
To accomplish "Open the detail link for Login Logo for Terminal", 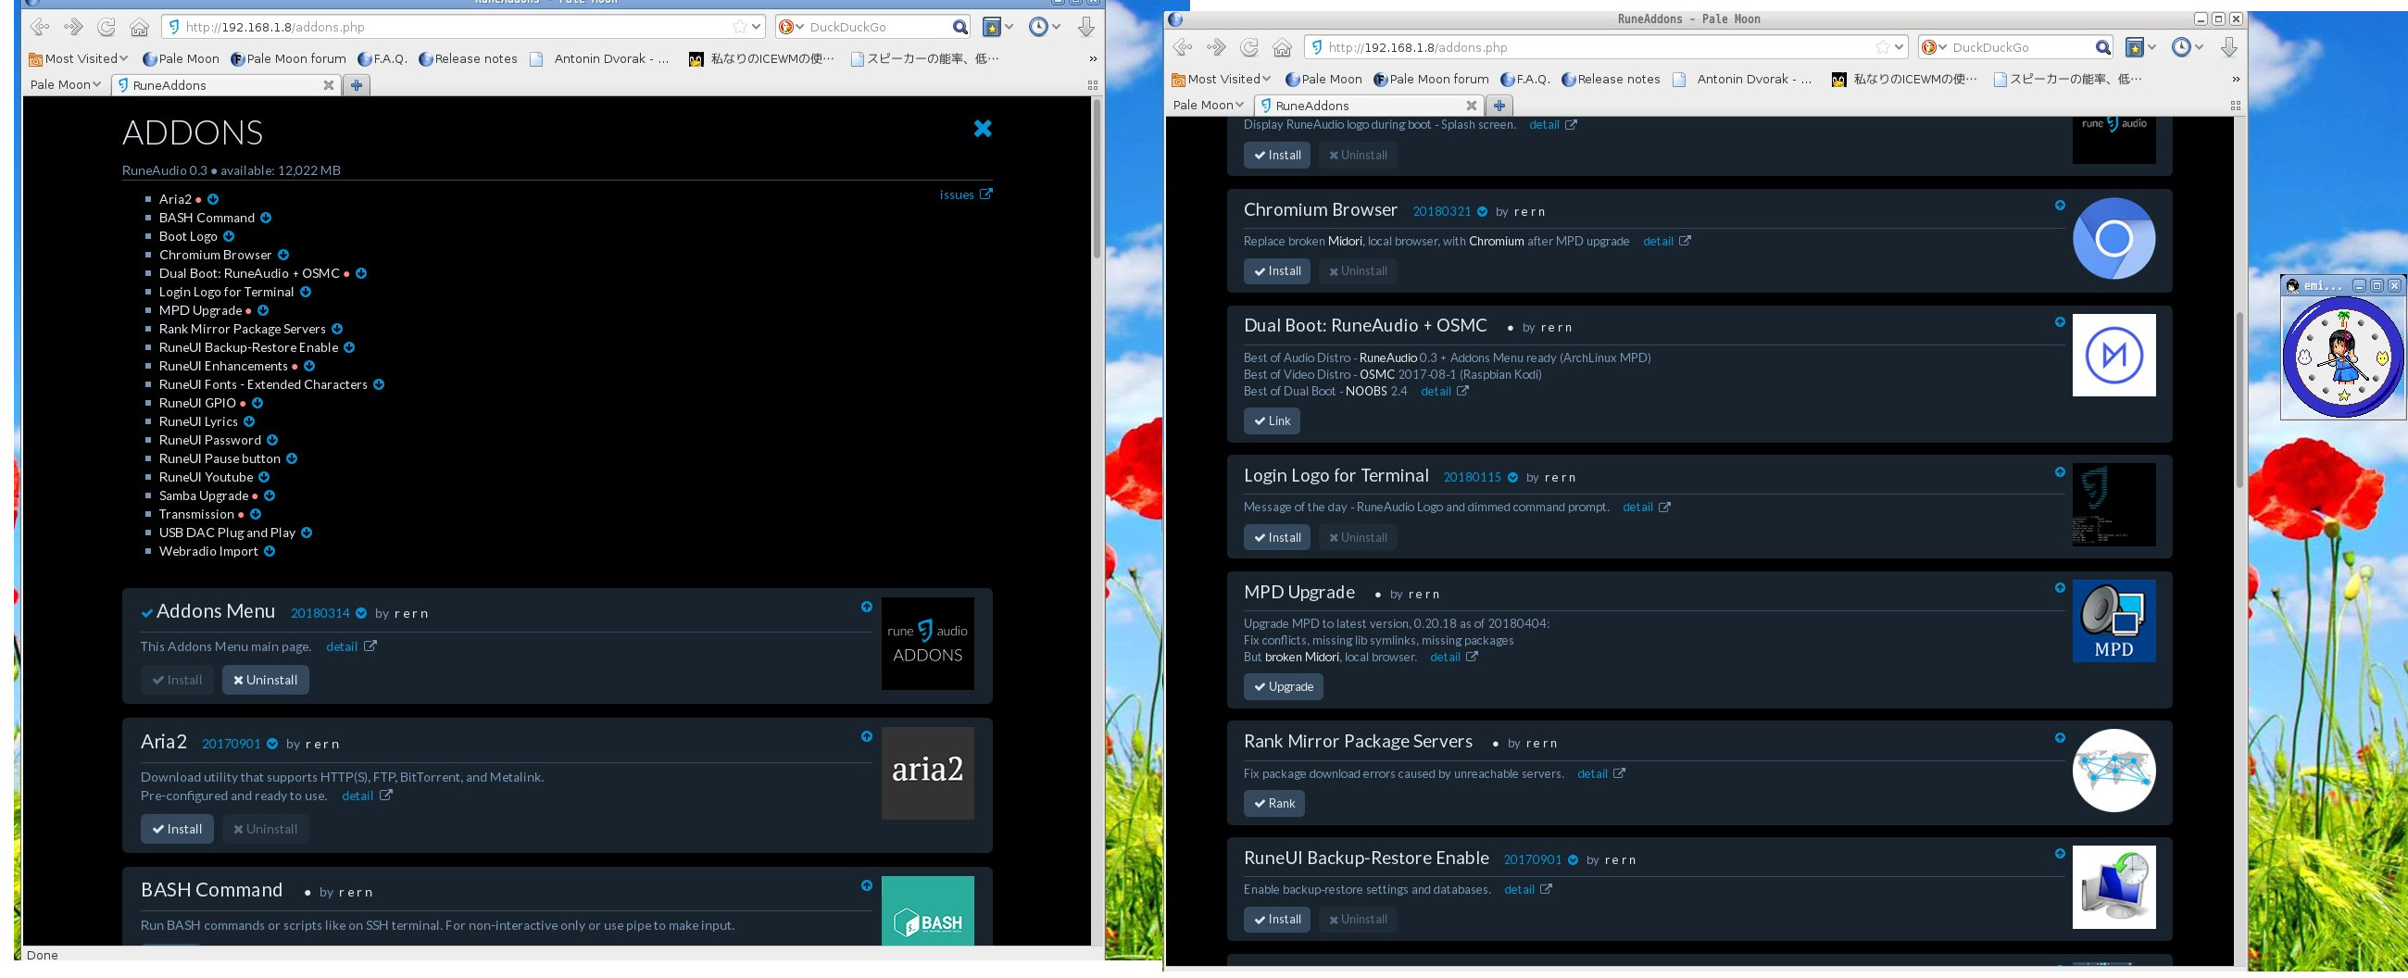I will tap(1637, 508).
